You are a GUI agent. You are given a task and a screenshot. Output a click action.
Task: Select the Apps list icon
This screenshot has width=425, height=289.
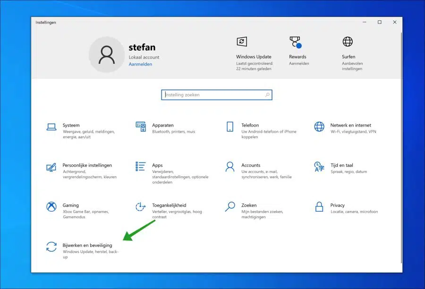tap(141, 167)
